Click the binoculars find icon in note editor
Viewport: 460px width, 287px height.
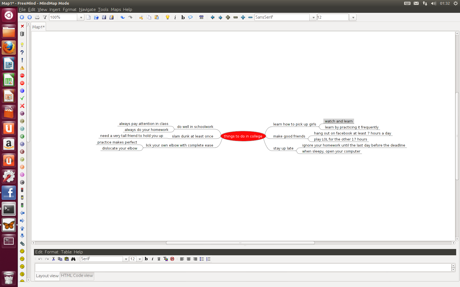[73, 259]
